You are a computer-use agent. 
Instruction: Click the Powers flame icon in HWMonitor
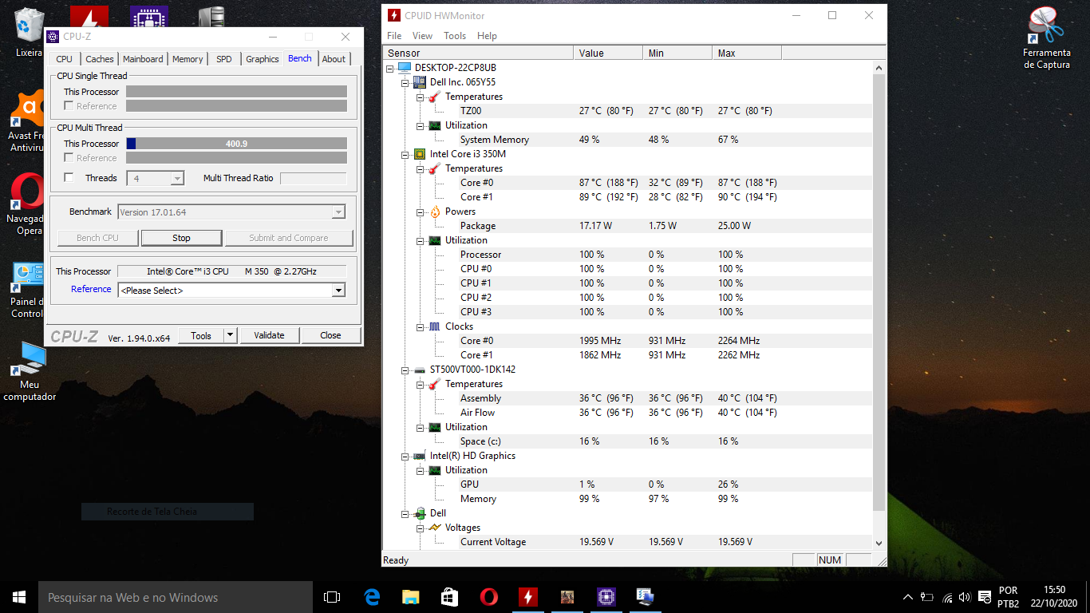pyautogui.click(x=435, y=212)
